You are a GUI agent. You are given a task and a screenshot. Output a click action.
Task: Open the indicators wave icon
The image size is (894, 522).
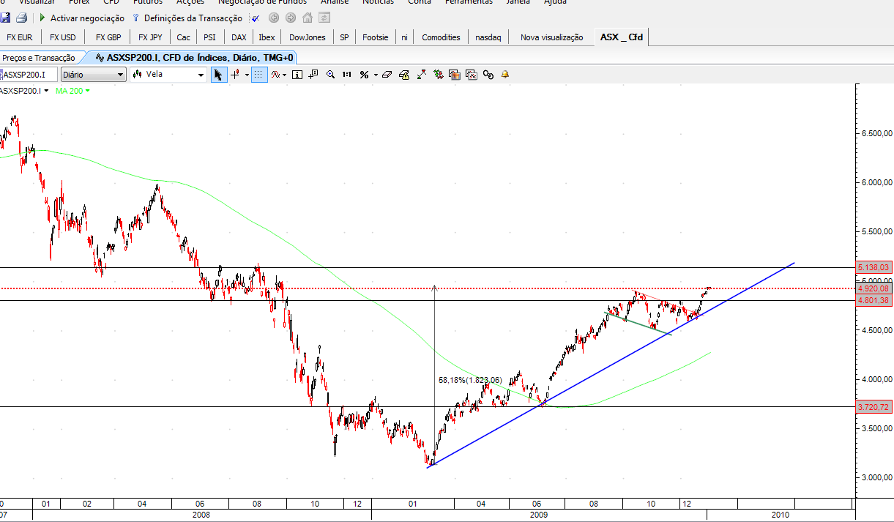coord(275,74)
